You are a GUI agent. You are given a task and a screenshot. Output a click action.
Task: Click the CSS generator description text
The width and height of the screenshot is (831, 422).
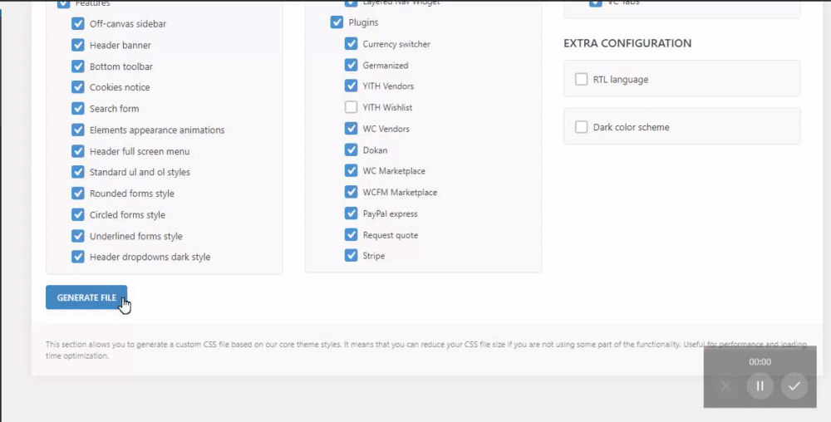point(426,350)
